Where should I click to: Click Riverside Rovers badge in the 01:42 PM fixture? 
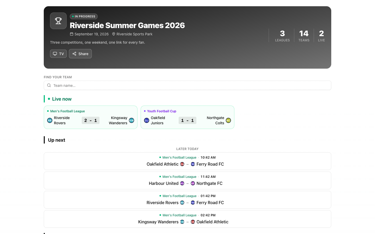coord(182,203)
